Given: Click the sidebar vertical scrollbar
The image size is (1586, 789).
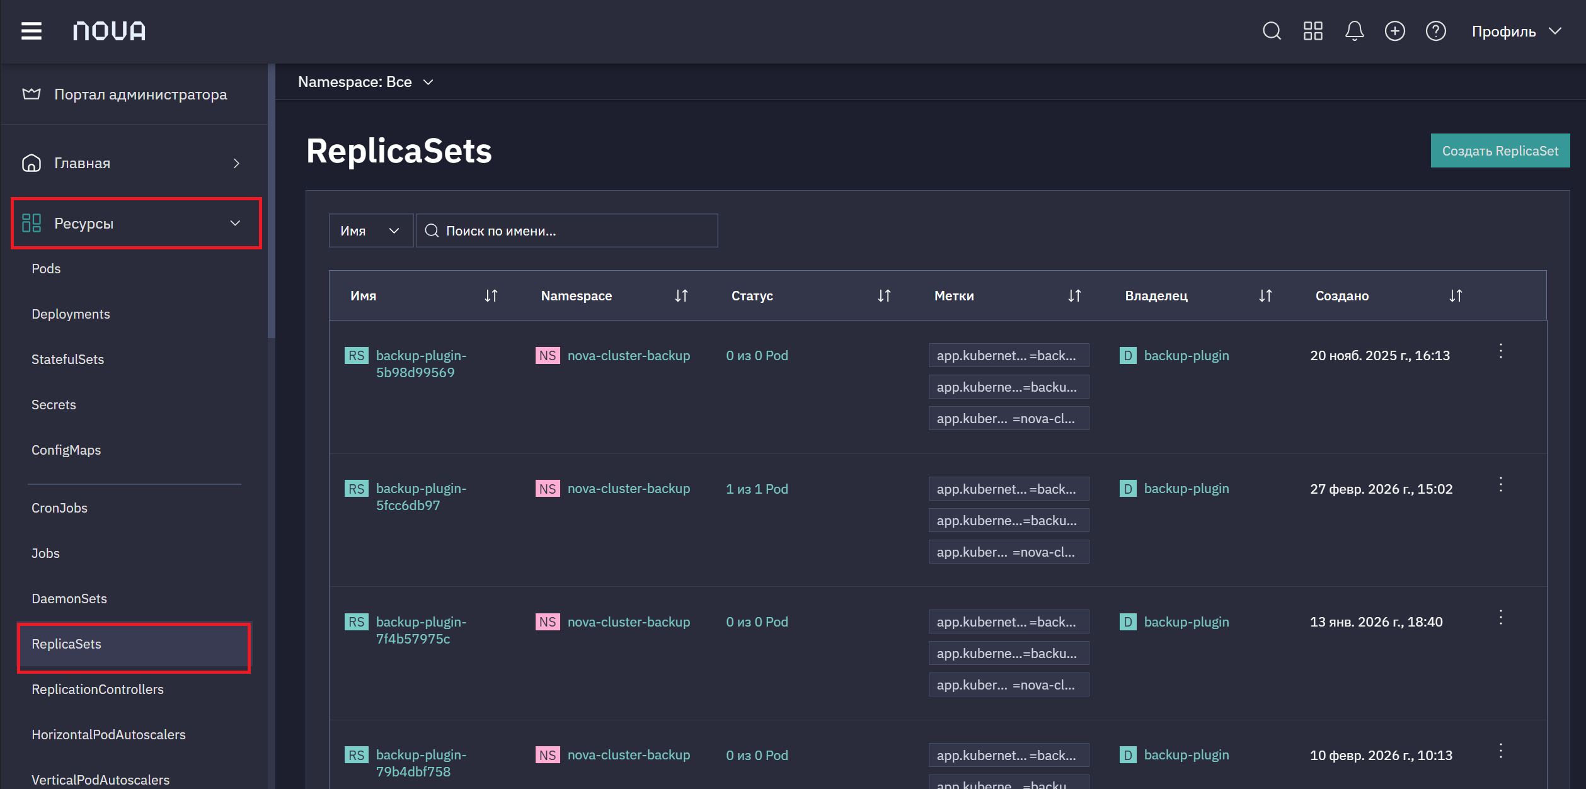Looking at the screenshot, I should 272,202.
